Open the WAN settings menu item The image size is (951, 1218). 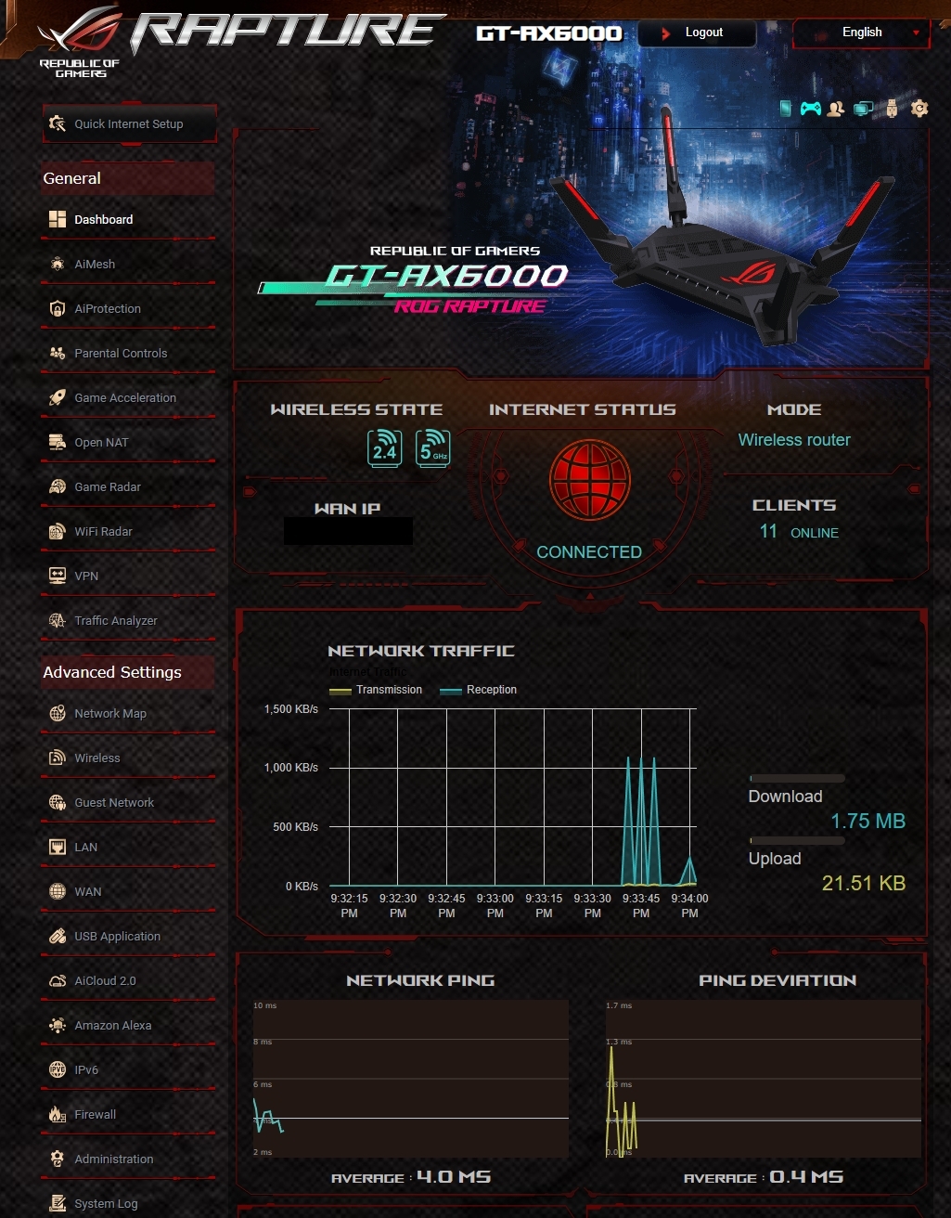pyautogui.click(x=128, y=891)
